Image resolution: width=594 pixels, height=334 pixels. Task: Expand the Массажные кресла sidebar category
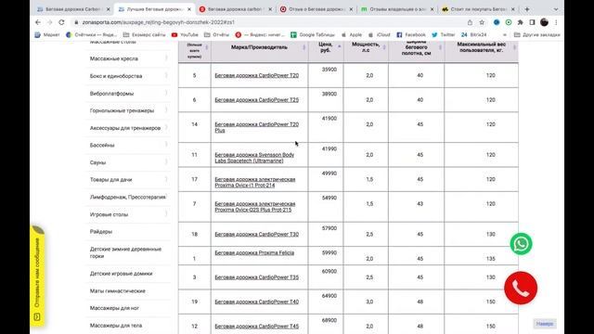(166, 58)
